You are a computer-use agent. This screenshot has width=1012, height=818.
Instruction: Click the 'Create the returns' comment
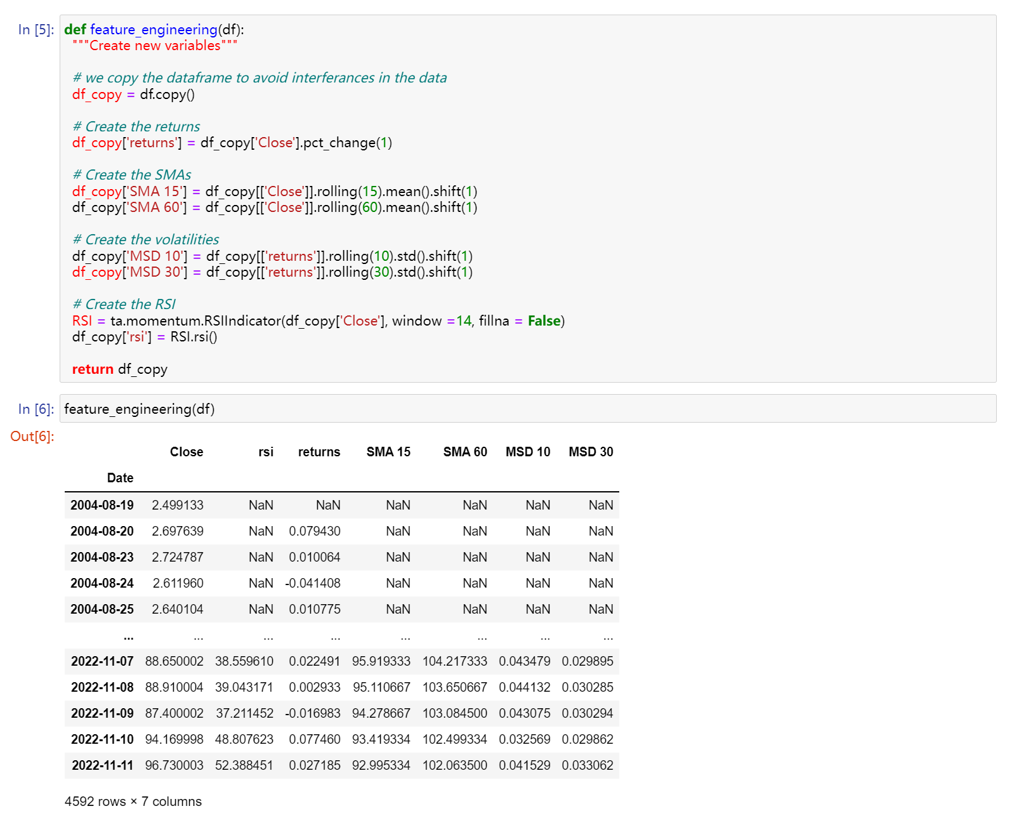point(136,127)
